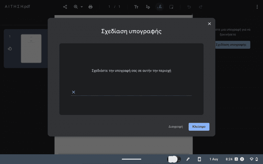Click the zoom magnifier icon
This screenshot has width=263, height=164.
pyautogui.click(x=76, y=7)
